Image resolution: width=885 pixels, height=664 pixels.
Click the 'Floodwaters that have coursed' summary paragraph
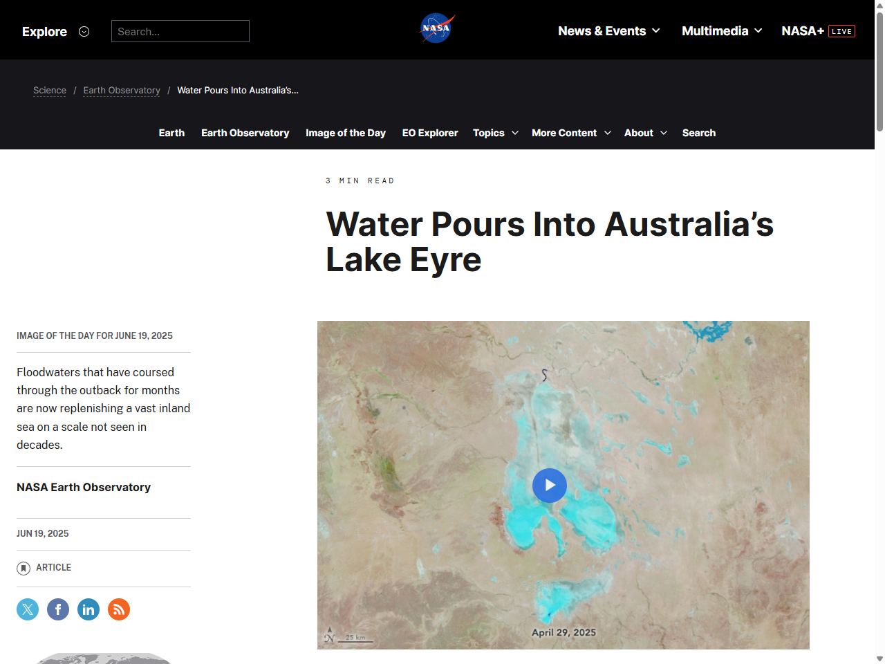[104, 408]
